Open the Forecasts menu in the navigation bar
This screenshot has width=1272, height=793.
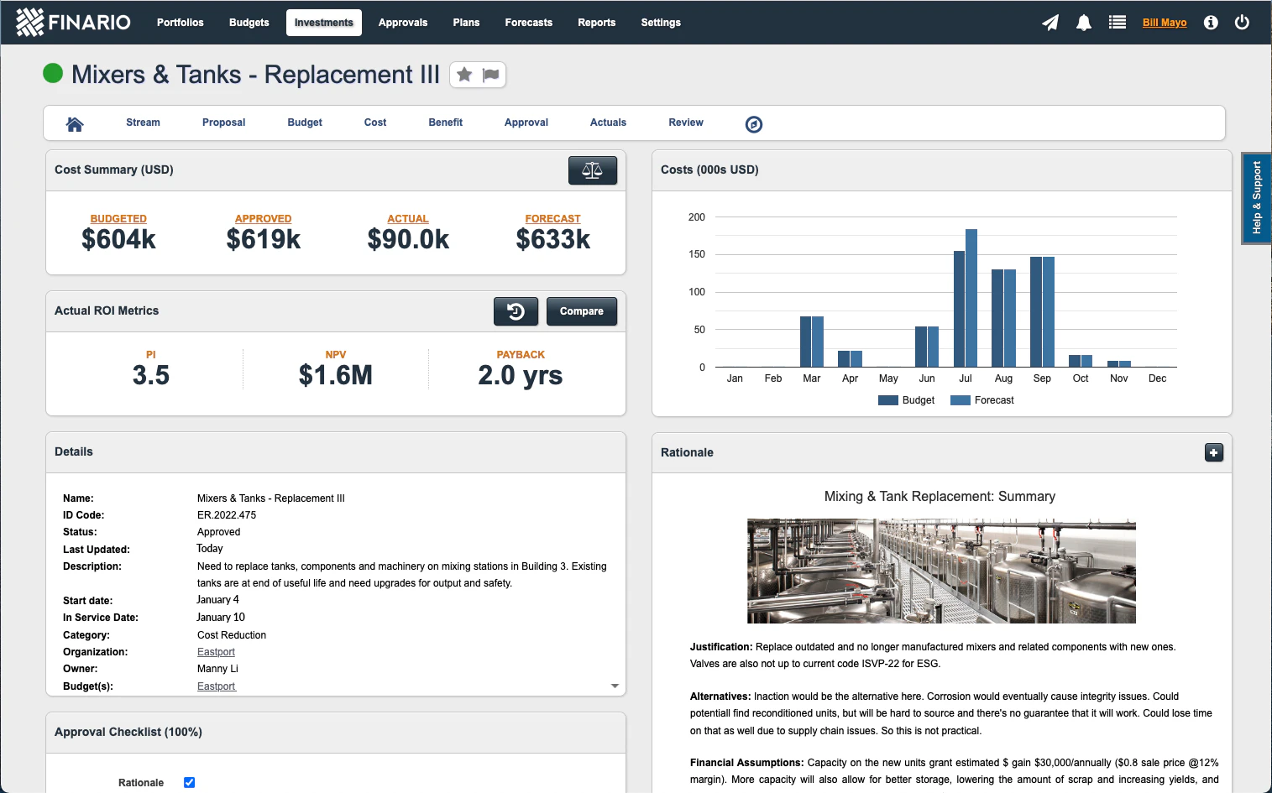click(x=528, y=23)
